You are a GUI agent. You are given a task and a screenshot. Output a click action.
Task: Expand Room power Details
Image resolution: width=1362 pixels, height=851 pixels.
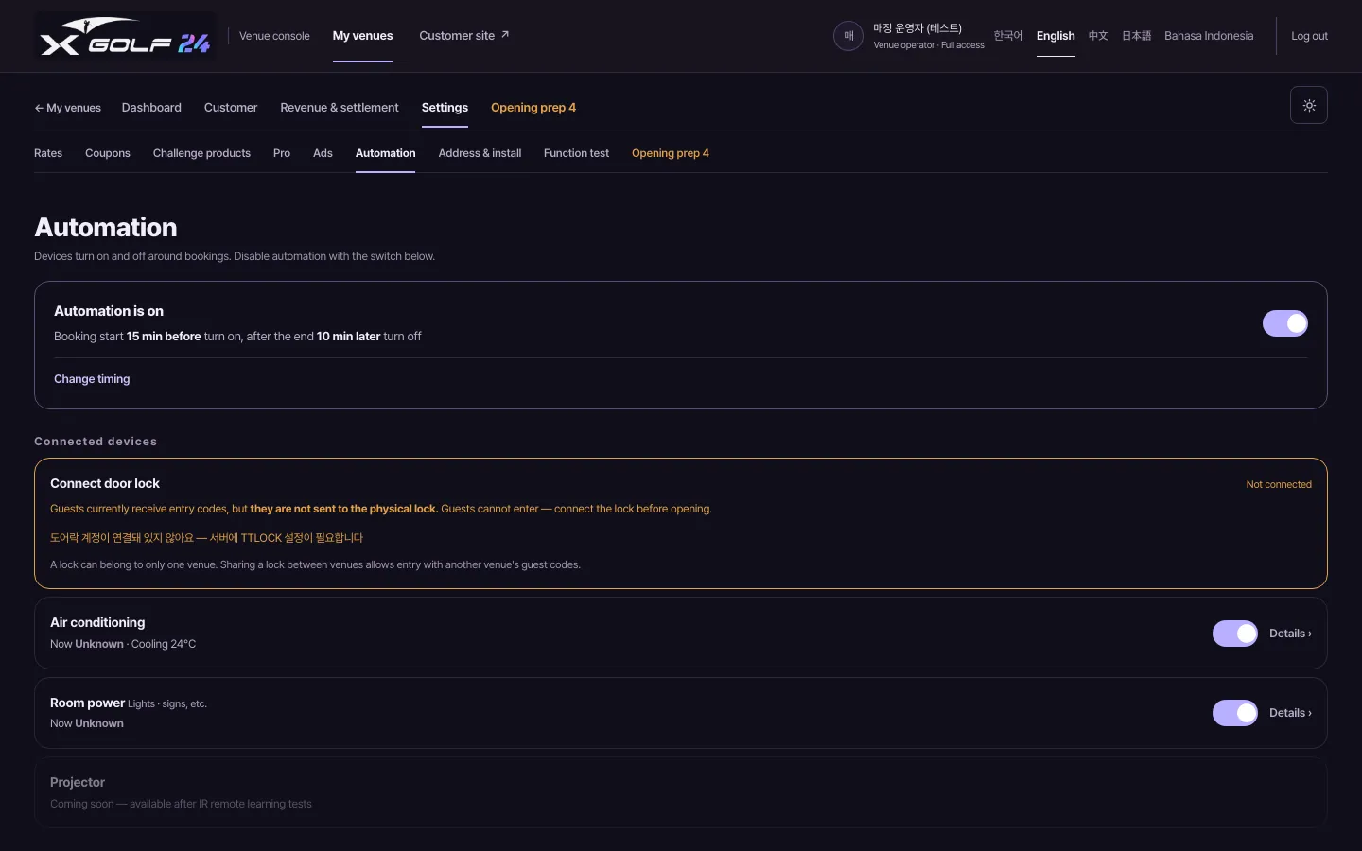click(x=1290, y=713)
